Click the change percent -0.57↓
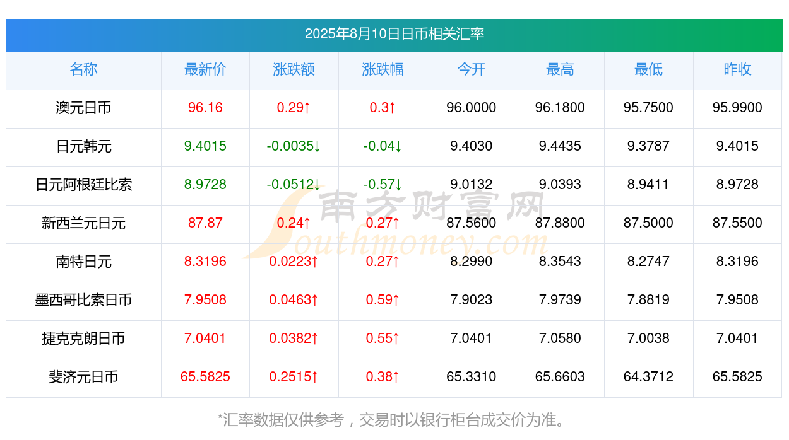The width and height of the screenshot is (789, 440). click(383, 185)
